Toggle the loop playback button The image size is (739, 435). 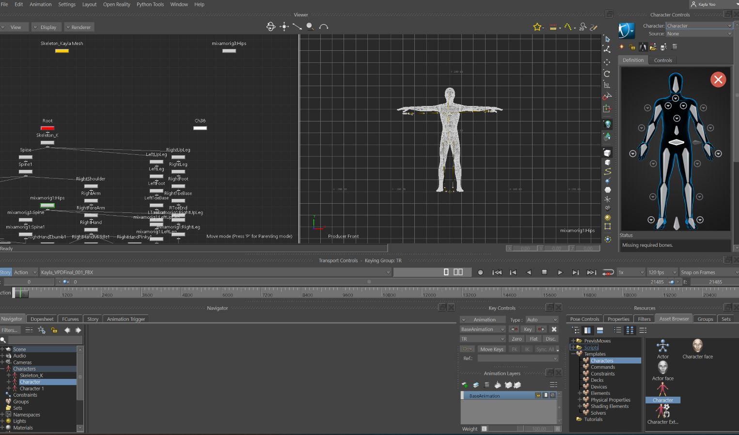click(608, 272)
